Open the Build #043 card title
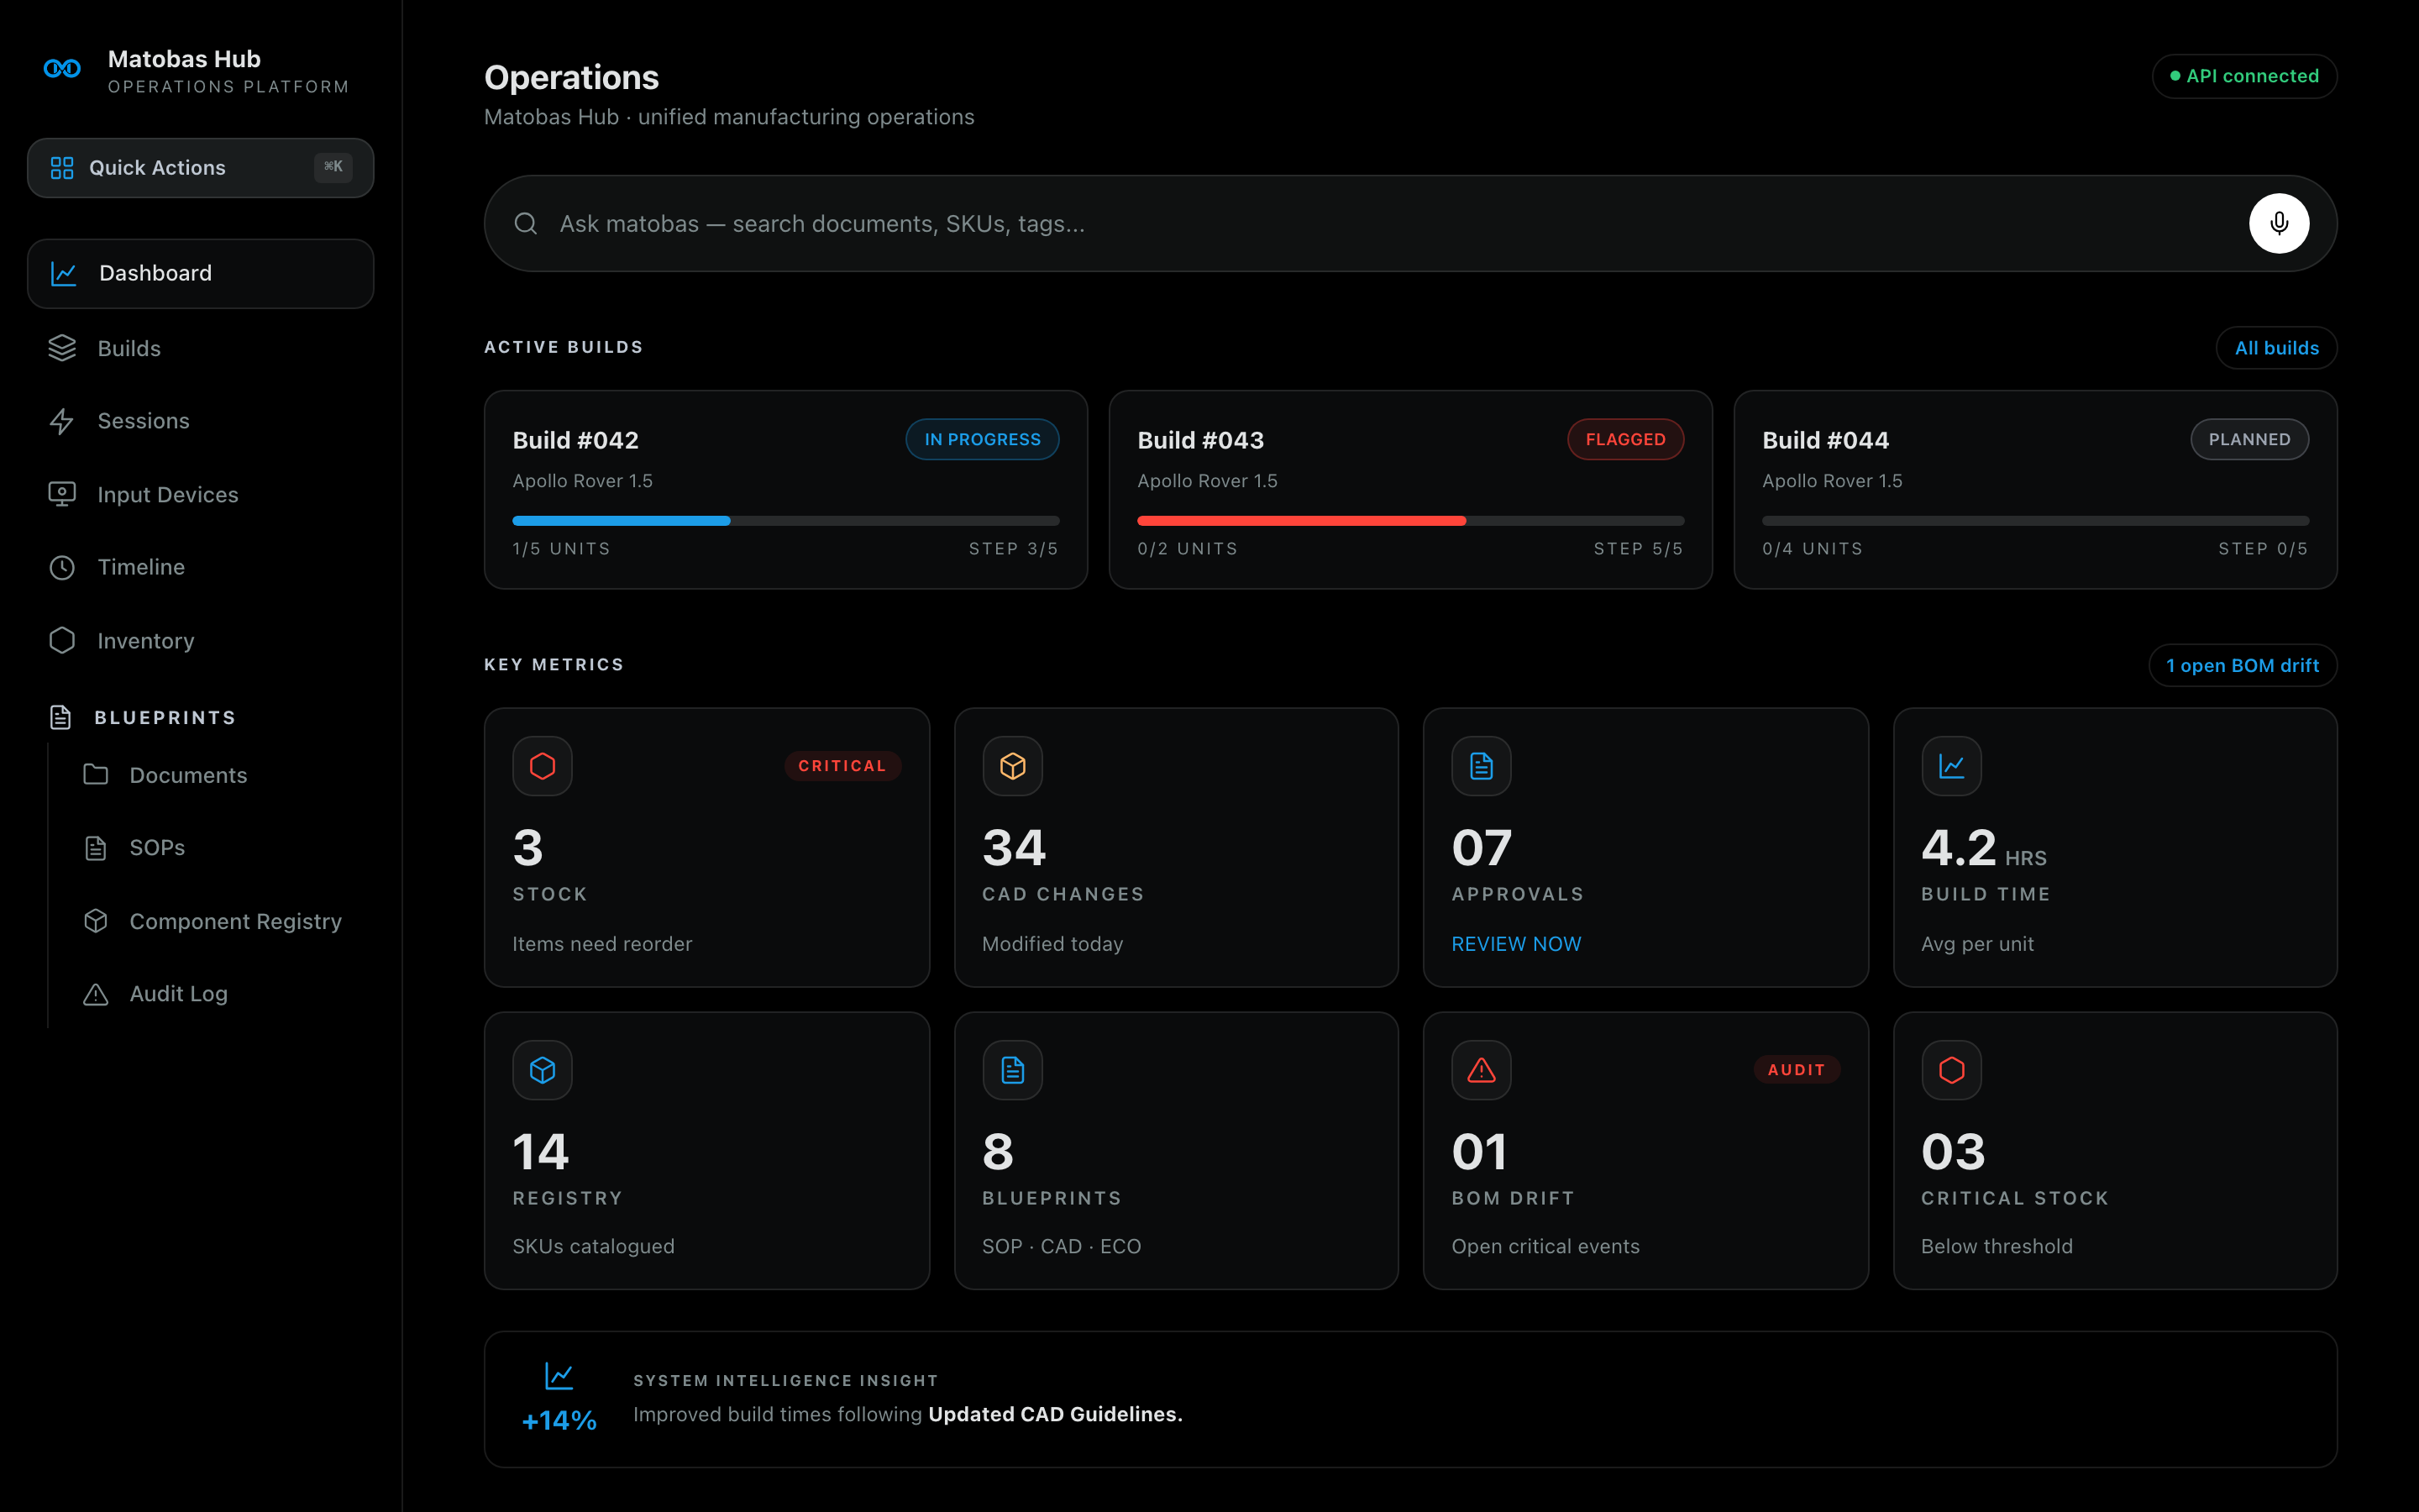Image resolution: width=2419 pixels, height=1512 pixels. click(1200, 440)
